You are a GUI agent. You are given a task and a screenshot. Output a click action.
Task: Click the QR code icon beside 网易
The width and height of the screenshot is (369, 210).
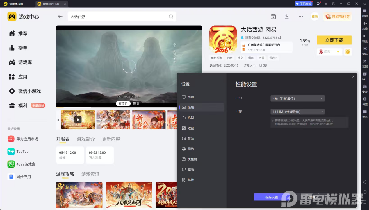(x=348, y=52)
